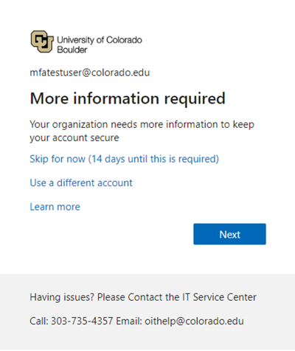The width and height of the screenshot is (295, 351).
Task: Click the 'Please Contact the' footer words
Action: point(139,297)
